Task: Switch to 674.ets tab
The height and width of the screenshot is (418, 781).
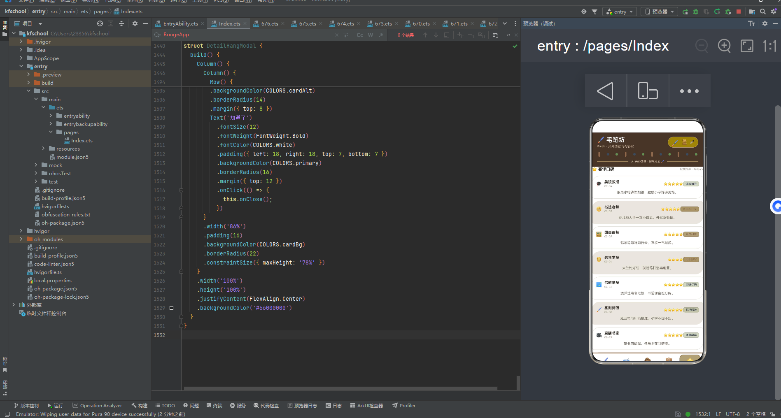Action: coord(345,23)
